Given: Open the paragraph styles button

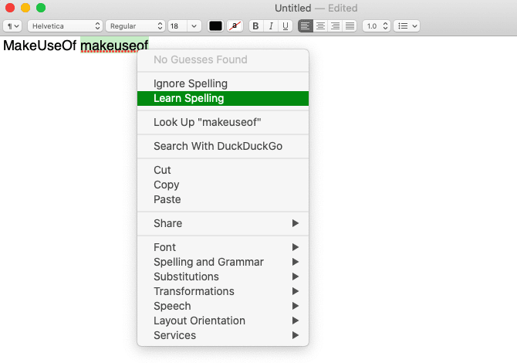Looking at the screenshot, I should pyautogui.click(x=12, y=26).
